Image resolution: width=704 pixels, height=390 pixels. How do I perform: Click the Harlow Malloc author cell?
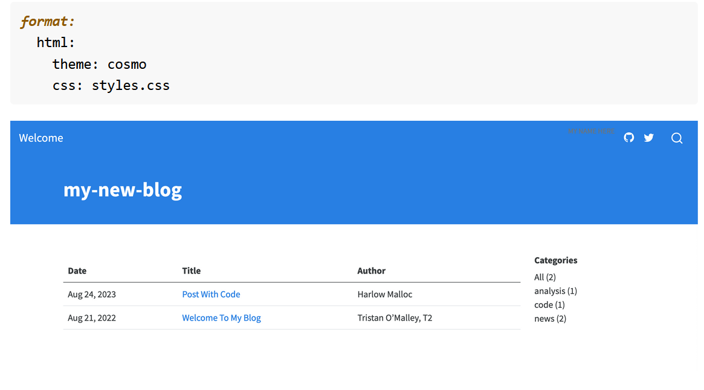click(x=384, y=295)
